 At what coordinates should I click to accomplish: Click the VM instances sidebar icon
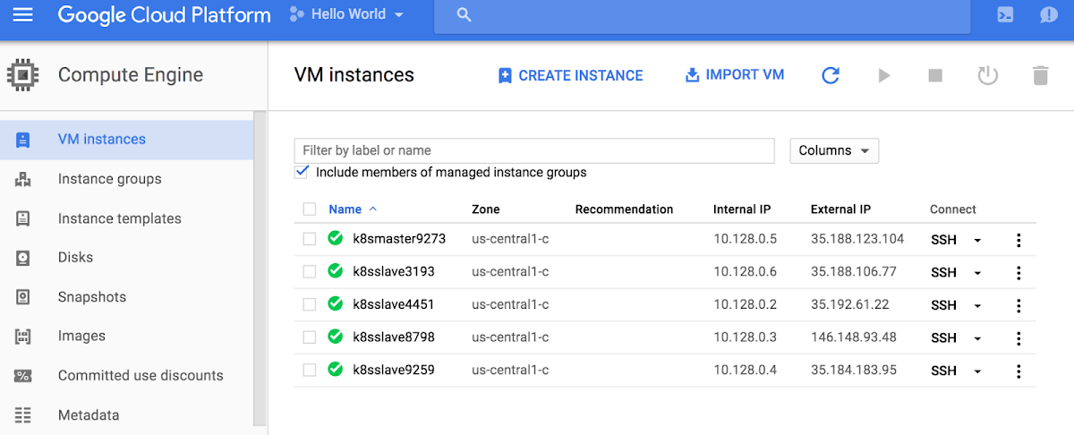(x=23, y=140)
